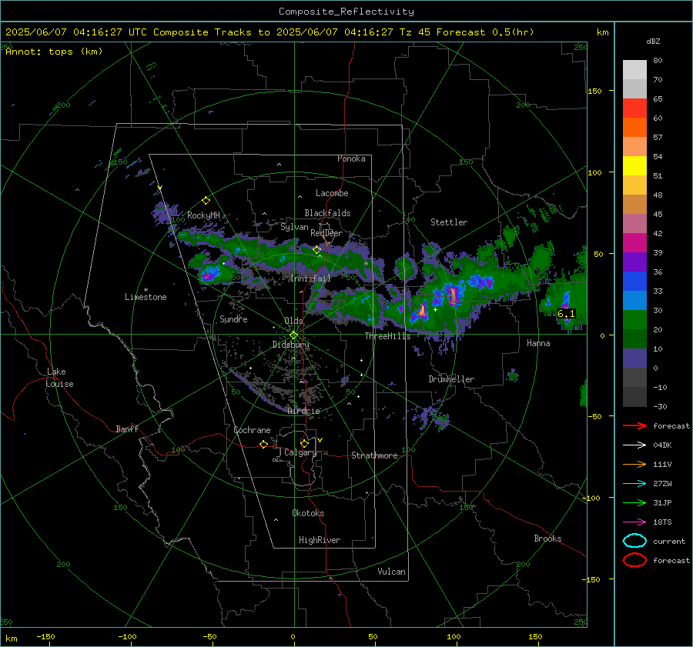Viewport: 693px width, 647px height.
Task: Click the HighRiver city label
Action: pos(320,540)
